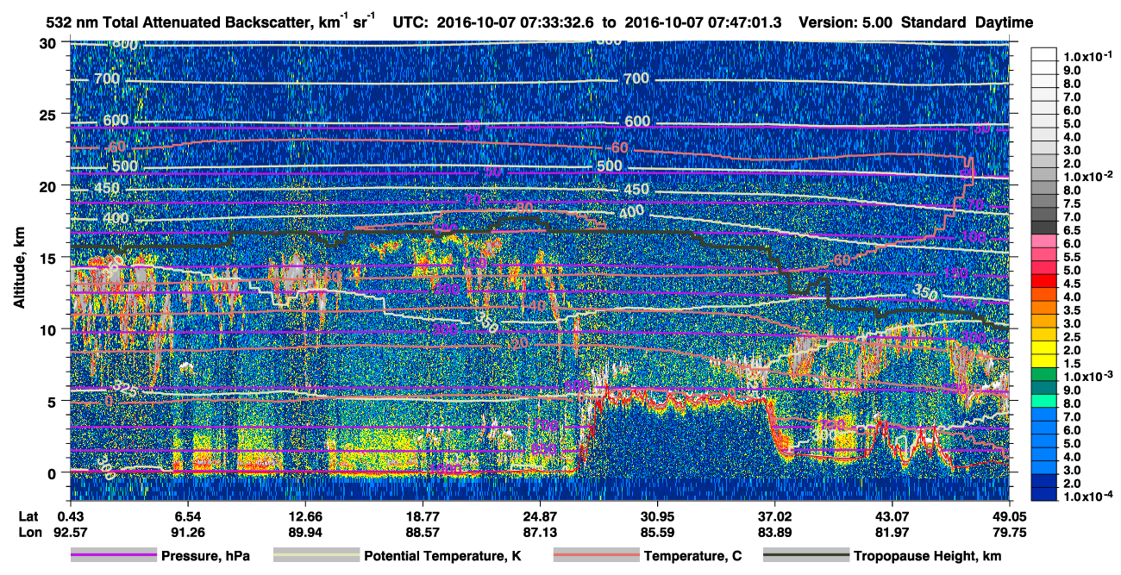Click the pale Potential Temperature legend line sample
The height and width of the screenshot is (575, 1121).
[316, 556]
